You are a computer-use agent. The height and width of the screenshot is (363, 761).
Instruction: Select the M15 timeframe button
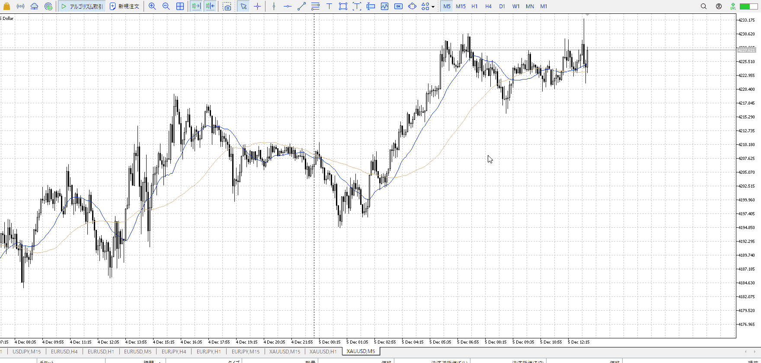click(x=460, y=6)
